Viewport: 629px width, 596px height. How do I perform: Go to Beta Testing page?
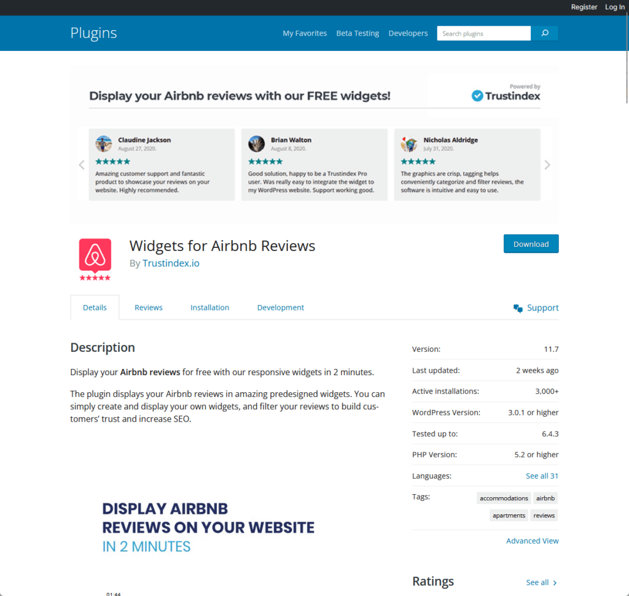click(357, 33)
